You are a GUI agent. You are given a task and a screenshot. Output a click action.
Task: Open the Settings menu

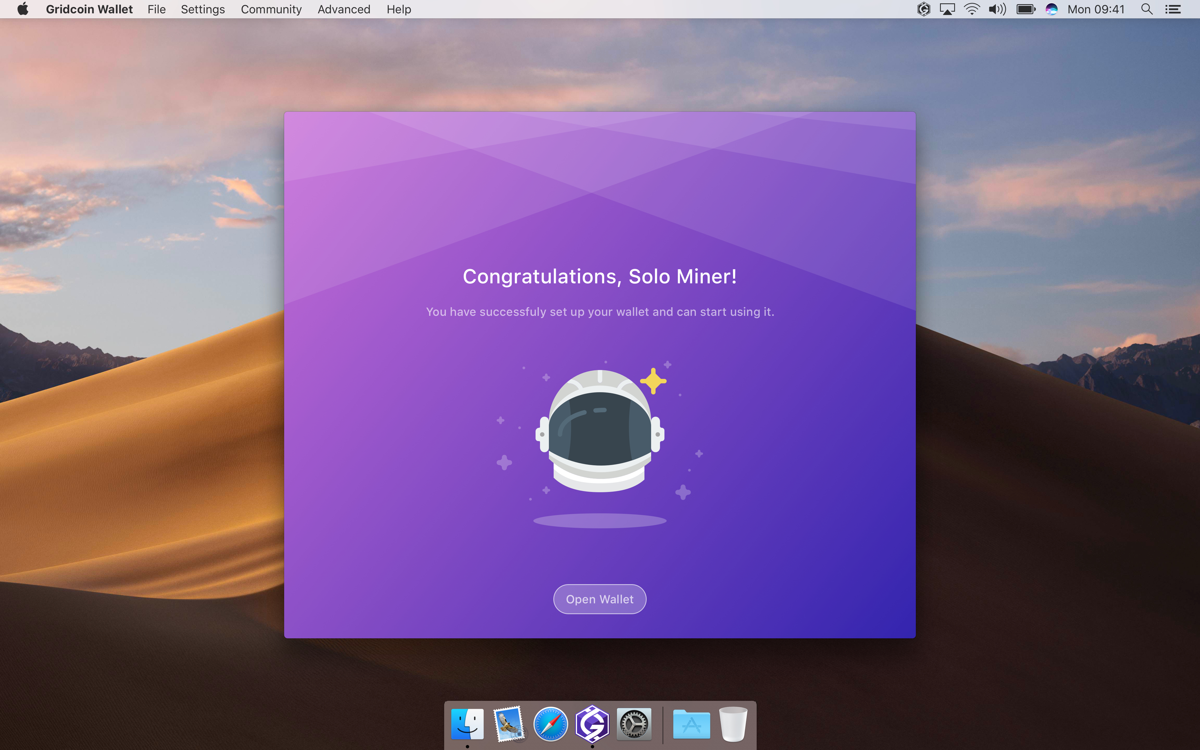pos(203,9)
